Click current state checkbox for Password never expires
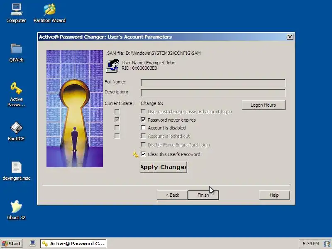 (x=117, y=120)
